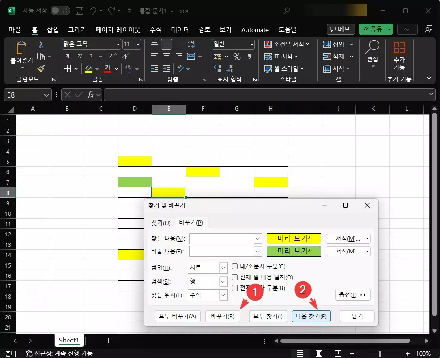440x358 pixels.
Task: Click the 다음 찾기 button
Action: click(311, 316)
